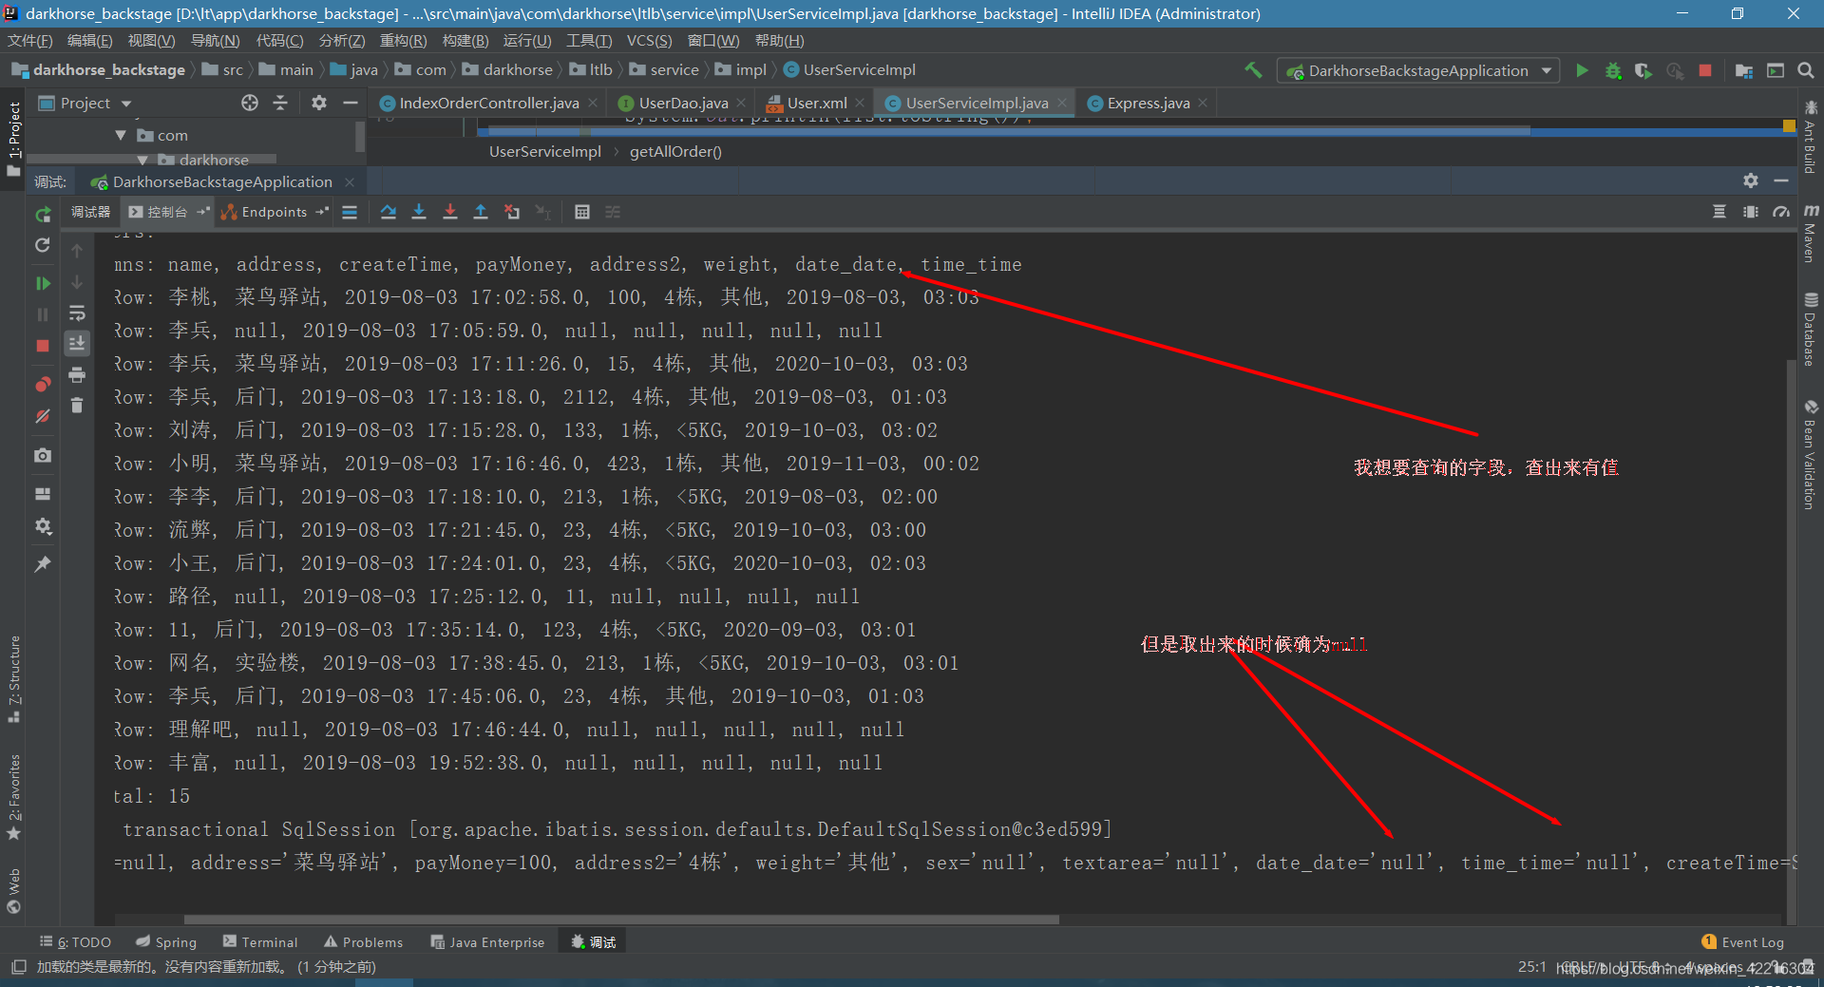This screenshot has width=1824, height=987.
Task: Click Step Over arrow icon
Action: coord(389,212)
